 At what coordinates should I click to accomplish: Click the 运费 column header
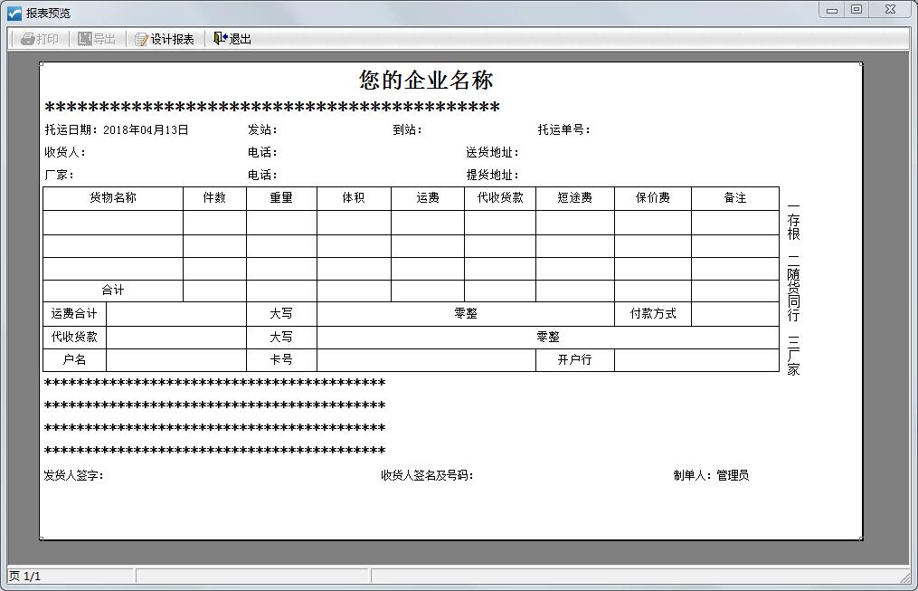[x=428, y=198]
